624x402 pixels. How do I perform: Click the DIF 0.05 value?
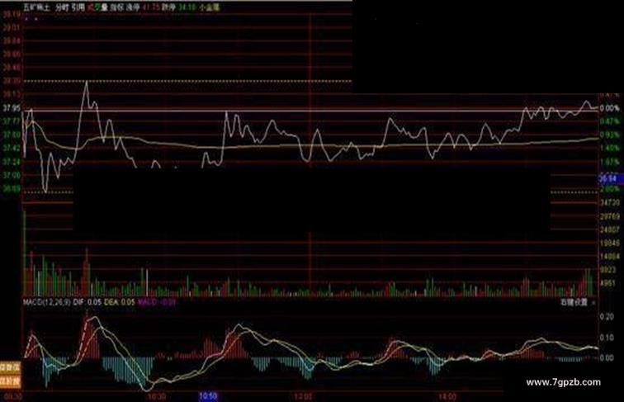click(87, 302)
